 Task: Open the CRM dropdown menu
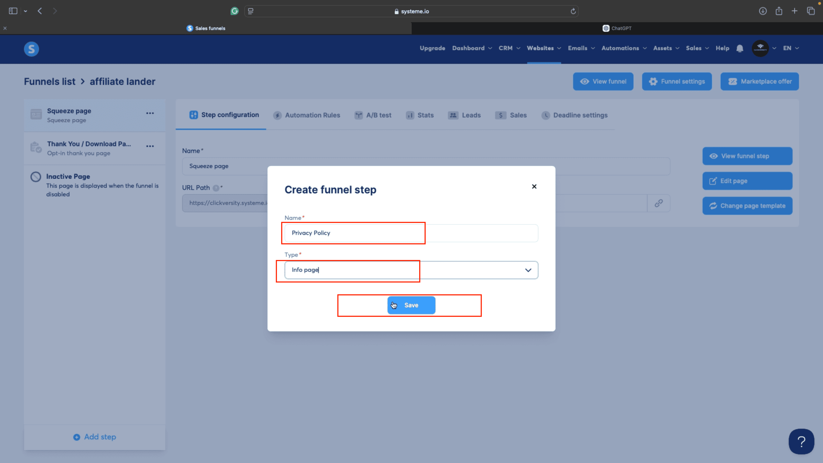coord(509,48)
